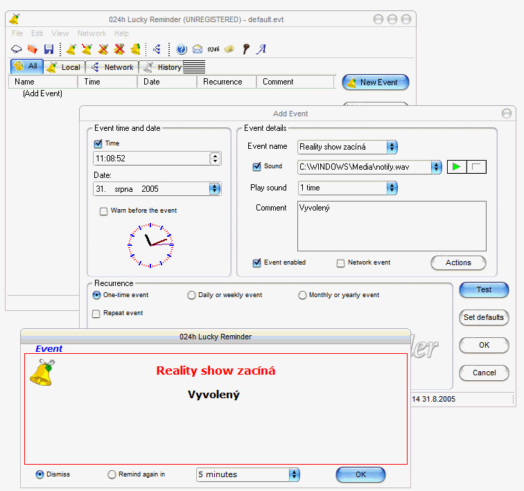Viewport: 524px width, 491px height.
Task: Click the envelope email toolbar icon
Action: click(198, 49)
